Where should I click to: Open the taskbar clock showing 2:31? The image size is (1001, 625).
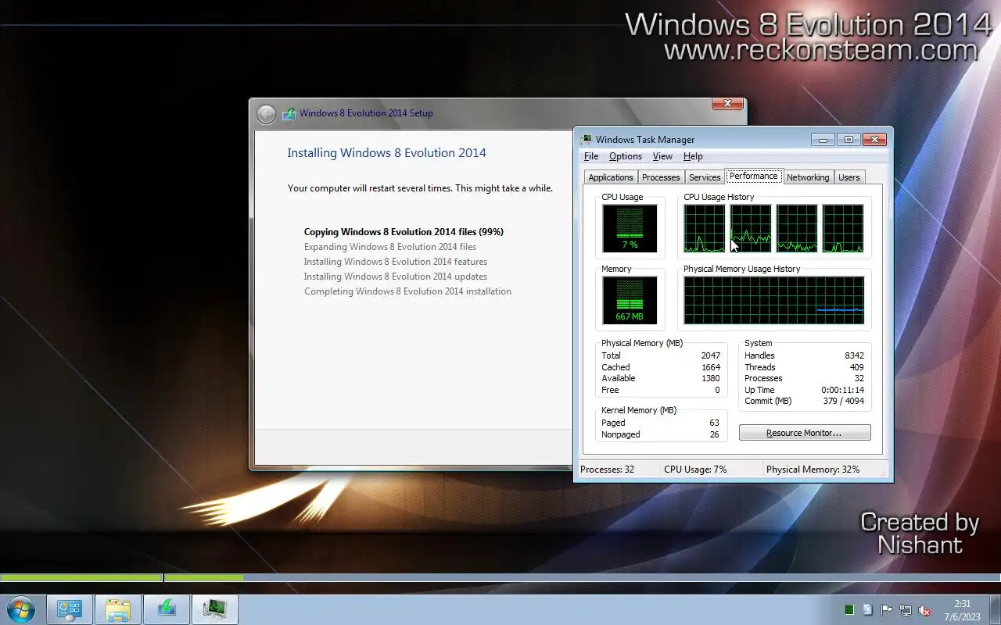click(962, 610)
